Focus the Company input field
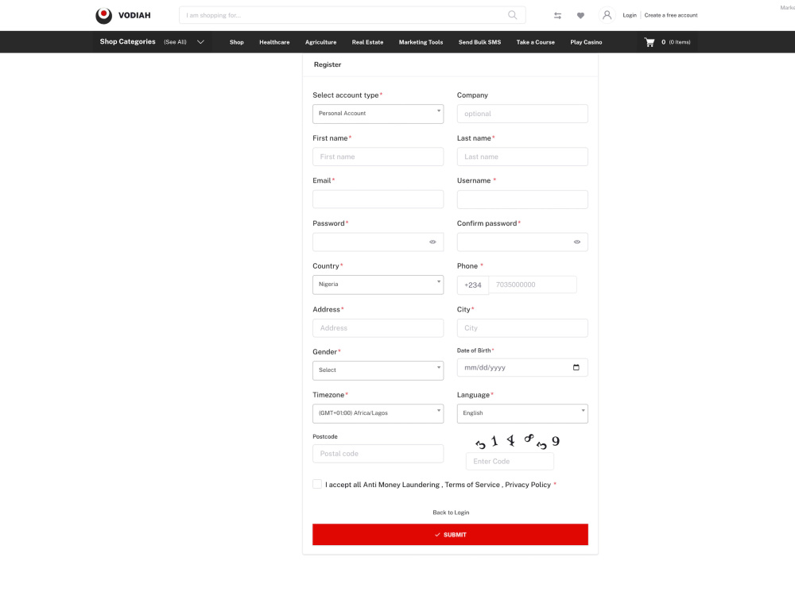The height and width of the screenshot is (596, 795). pos(522,114)
